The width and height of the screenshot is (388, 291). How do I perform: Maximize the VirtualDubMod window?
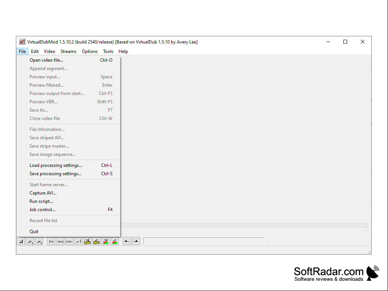click(x=345, y=42)
